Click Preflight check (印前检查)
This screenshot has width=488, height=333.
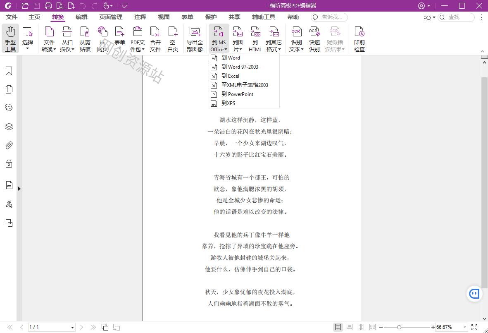(359, 38)
